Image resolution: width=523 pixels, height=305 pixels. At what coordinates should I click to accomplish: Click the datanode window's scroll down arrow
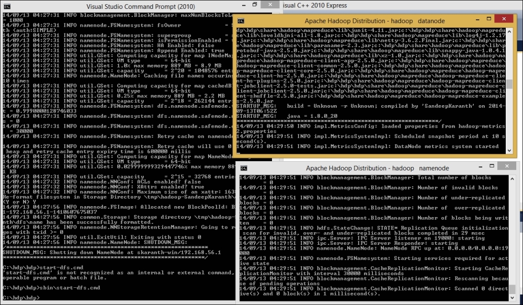tap(509, 151)
